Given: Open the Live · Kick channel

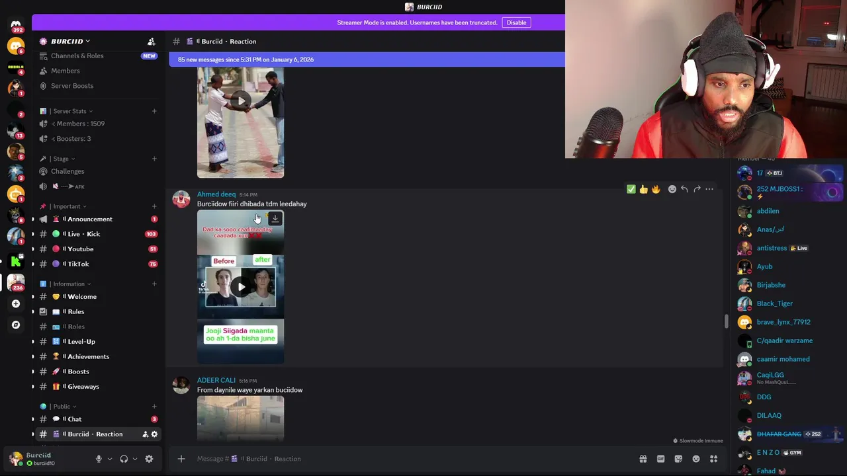Looking at the screenshot, I should tap(98, 234).
